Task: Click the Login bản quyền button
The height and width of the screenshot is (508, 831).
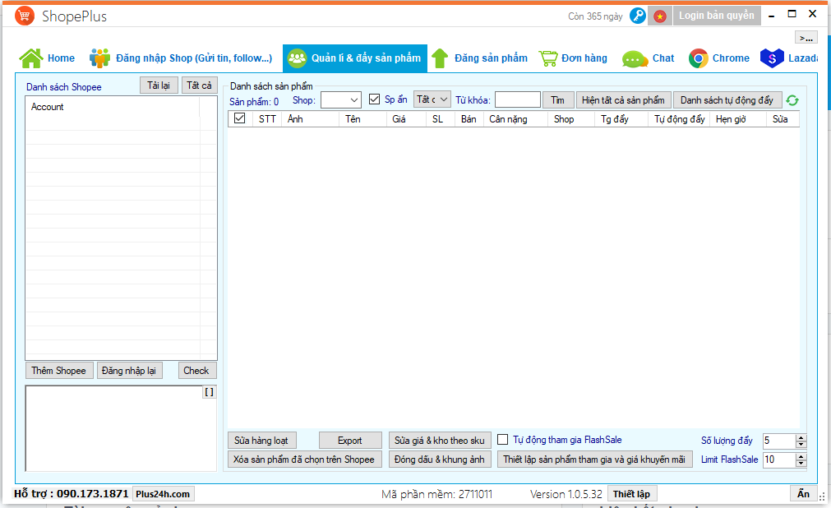Action: (717, 16)
